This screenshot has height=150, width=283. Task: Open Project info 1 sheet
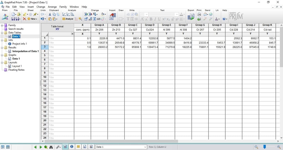tap(19, 44)
